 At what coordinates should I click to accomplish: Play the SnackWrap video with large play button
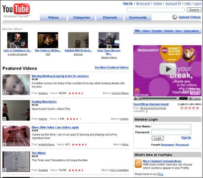168,69
